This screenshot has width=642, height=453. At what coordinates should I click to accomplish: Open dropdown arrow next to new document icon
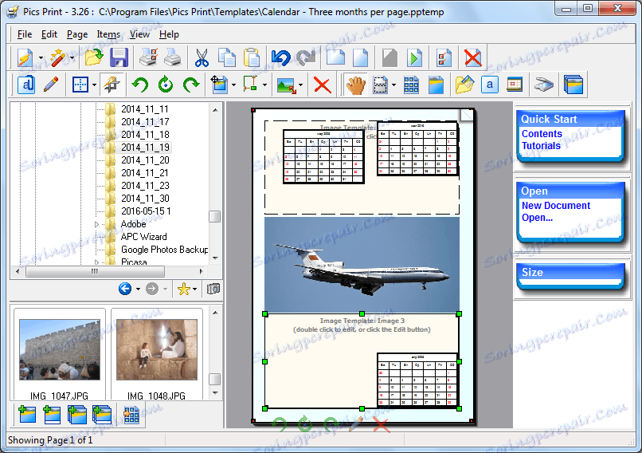point(41,57)
